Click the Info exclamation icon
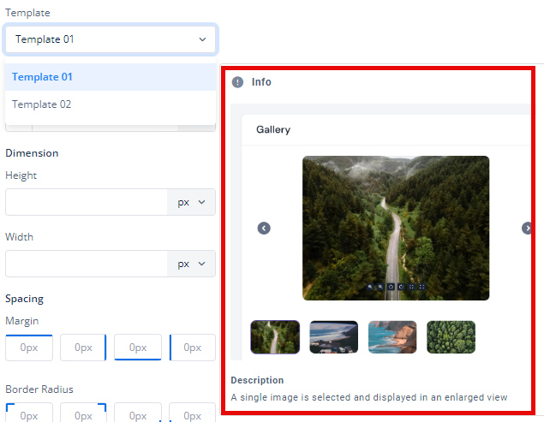The image size is (544, 422). [x=237, y=82]
